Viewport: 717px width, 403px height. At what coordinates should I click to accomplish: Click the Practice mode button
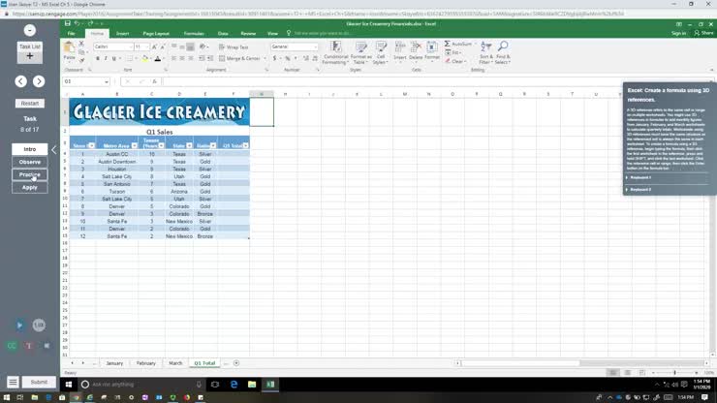(x=30, y=174)
